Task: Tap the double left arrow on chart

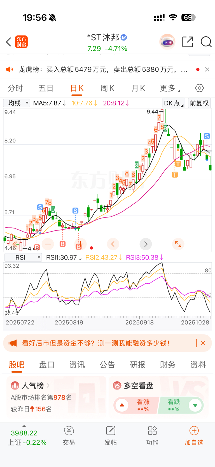Action: pos(15,244)
